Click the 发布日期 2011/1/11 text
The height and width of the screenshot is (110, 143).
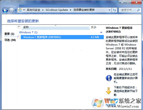[x=119, y=69]
